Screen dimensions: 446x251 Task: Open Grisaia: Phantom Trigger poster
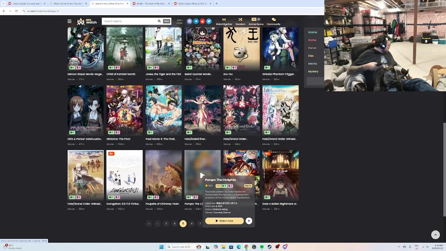point(280,49)
